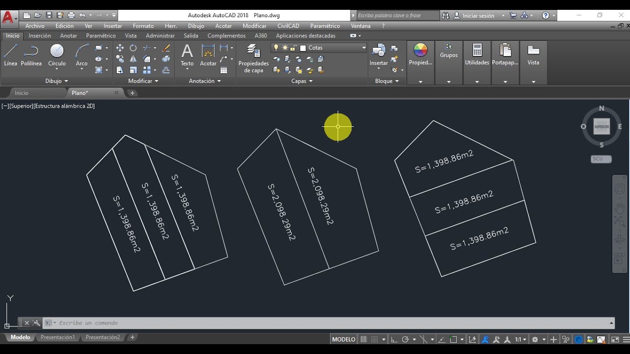
Task: Click the Insertar block icon
Action: point(379,55)
